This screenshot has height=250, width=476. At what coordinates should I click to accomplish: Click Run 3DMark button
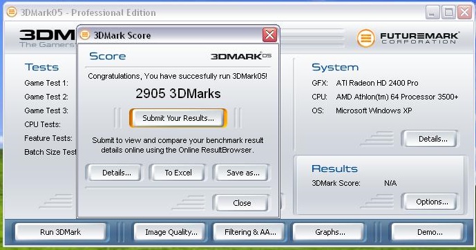[60, 232]
